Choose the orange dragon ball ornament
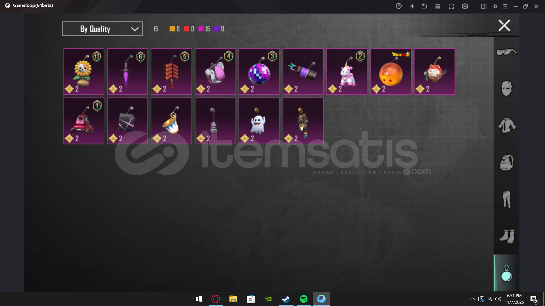Viewport: 545px width, 306px height. (x=391, y=71)
